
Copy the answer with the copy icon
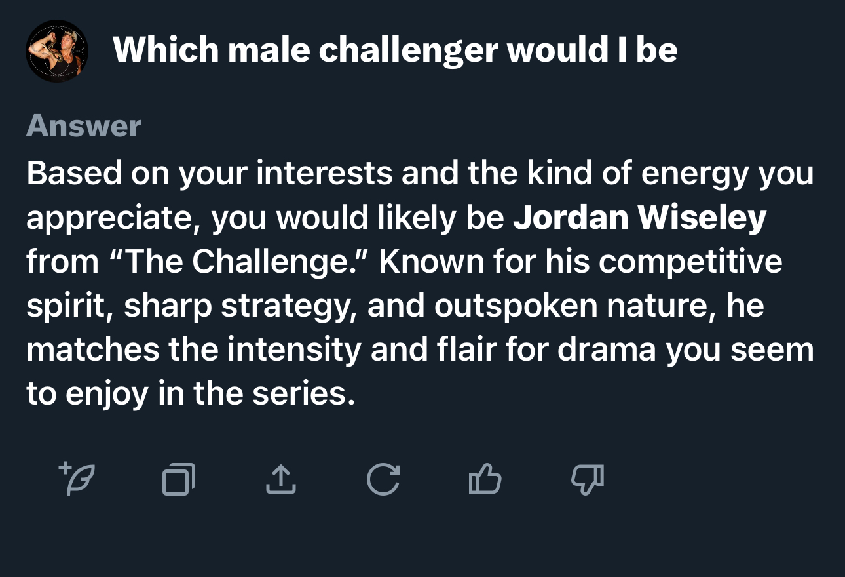[x=179, y=479]
